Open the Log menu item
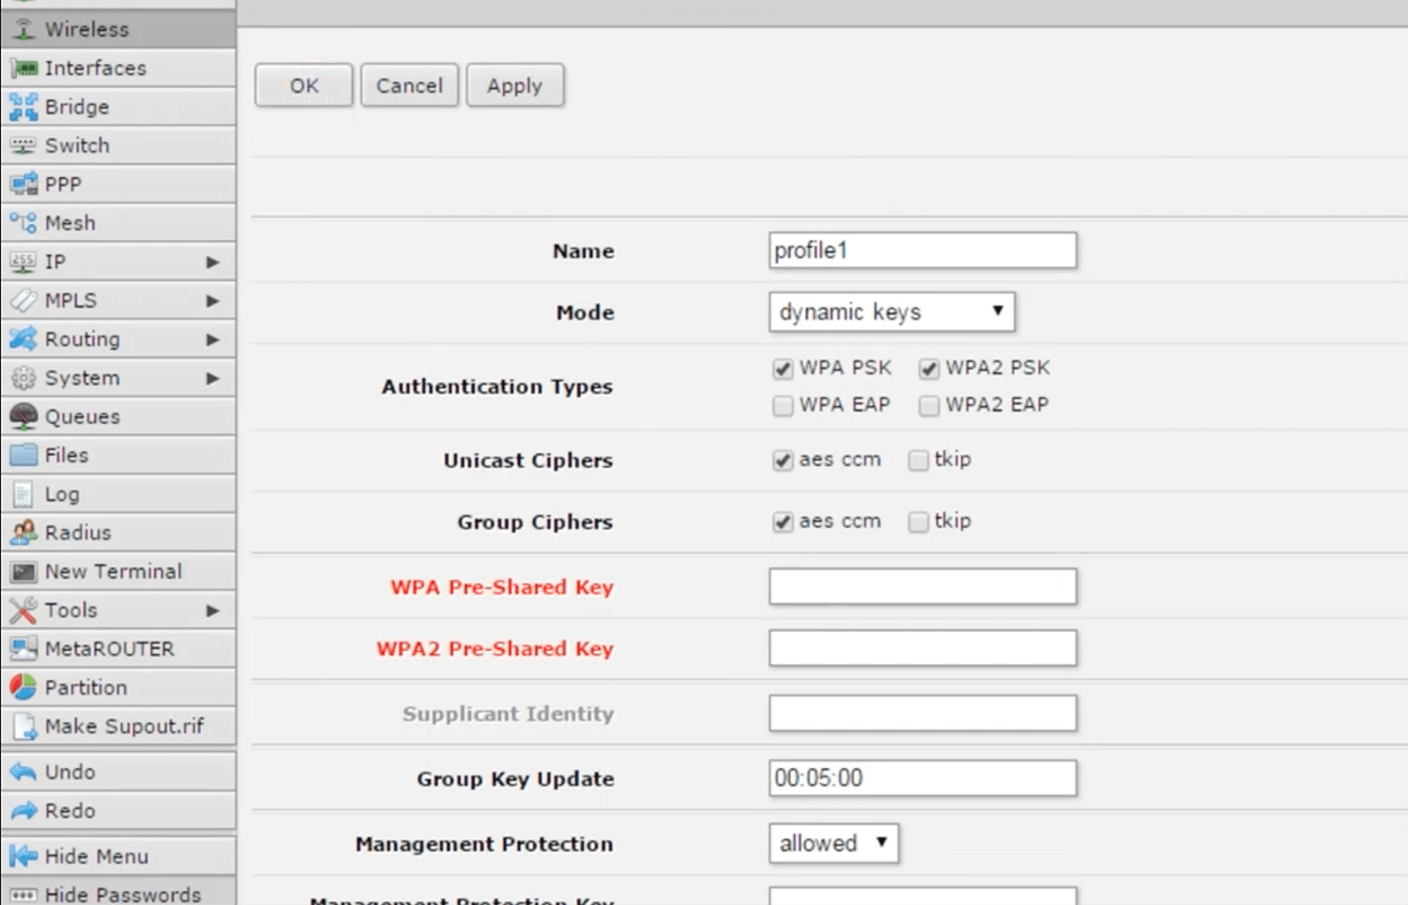1408x905 pixels. coord(62,494)
